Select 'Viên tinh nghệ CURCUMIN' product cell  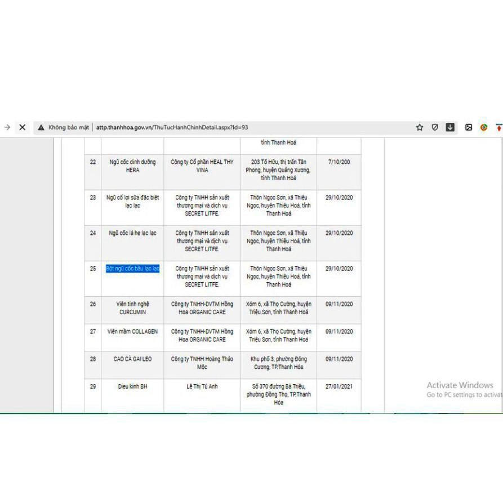click(133, 308)
